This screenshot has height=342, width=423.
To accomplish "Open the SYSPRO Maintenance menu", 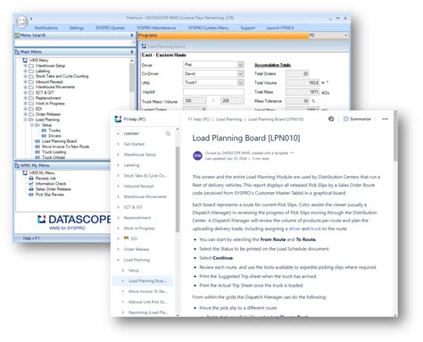I will coord(156,28).
